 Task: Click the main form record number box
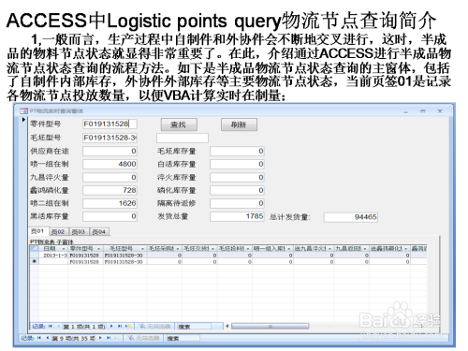tap(73, 338)
